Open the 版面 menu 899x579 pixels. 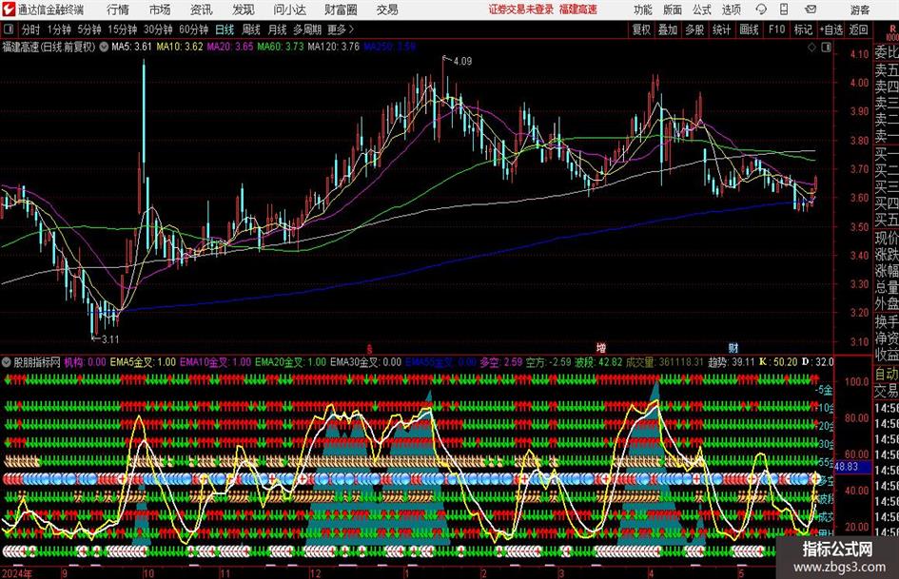(x=673, y=10)
